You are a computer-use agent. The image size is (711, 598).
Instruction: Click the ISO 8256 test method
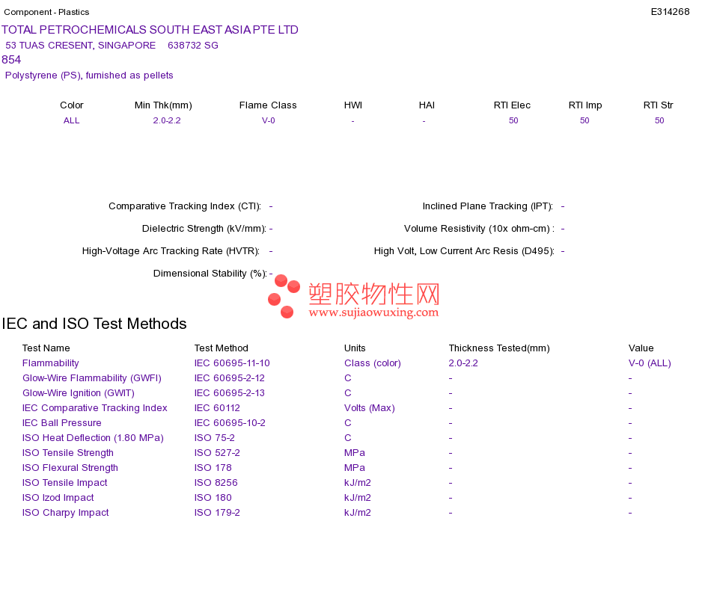pos(216,482)
